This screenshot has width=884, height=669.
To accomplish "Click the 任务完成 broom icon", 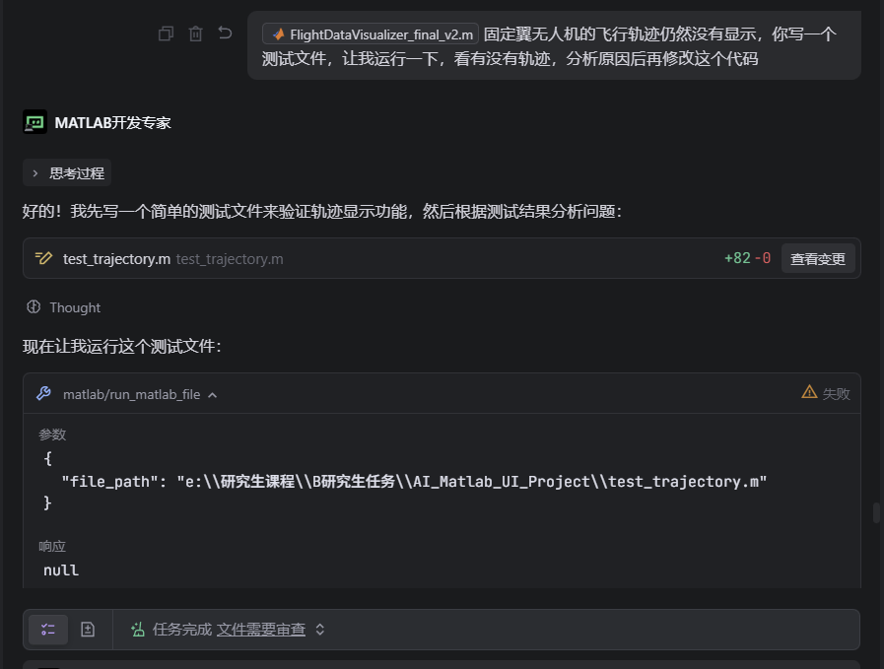I will pos(138,629).
